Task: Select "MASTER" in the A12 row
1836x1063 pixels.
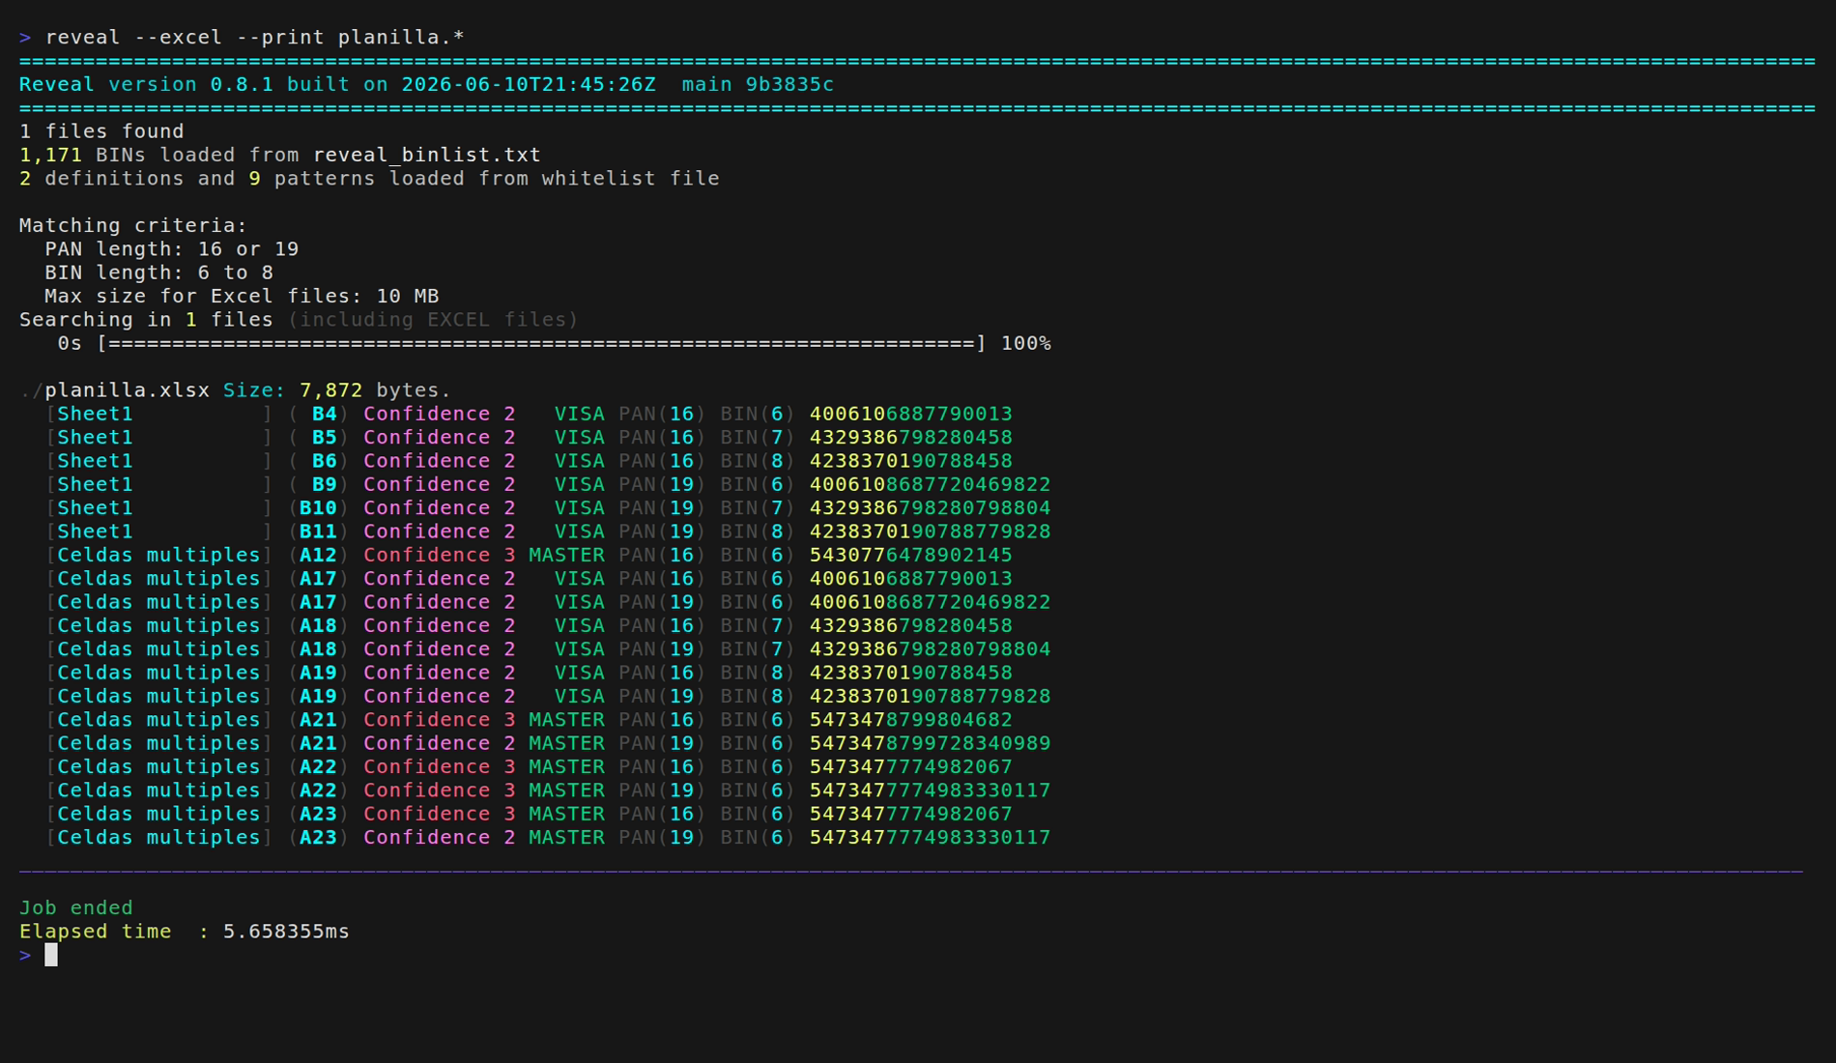Action: (x=566, y=556)
